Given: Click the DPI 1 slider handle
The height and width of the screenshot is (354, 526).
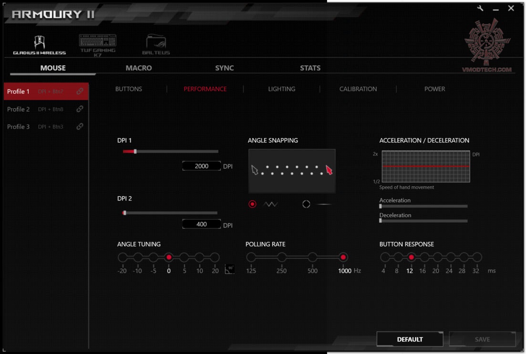Looking at the screenshot, I should (x=135, y=151).
